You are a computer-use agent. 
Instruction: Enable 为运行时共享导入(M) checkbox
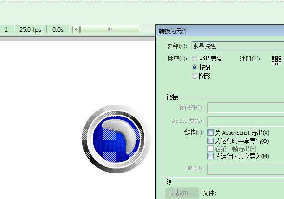coord(210,156)
